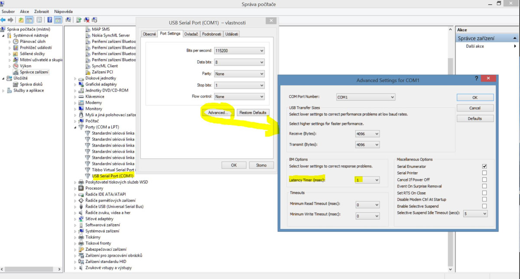Click the back arrow toolbar icon
This screenshot has width=520, height=279.
[3, 20]
